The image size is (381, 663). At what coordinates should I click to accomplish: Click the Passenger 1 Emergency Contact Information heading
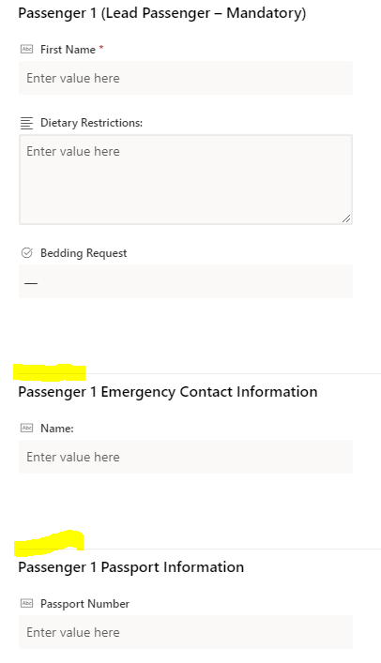168,392
